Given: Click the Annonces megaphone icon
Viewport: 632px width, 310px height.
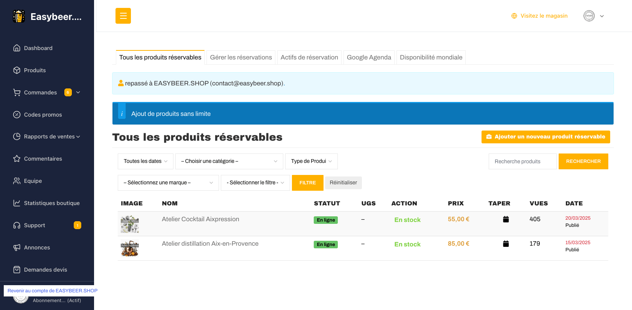Looking at the screenshot, I should click(17, 248).
